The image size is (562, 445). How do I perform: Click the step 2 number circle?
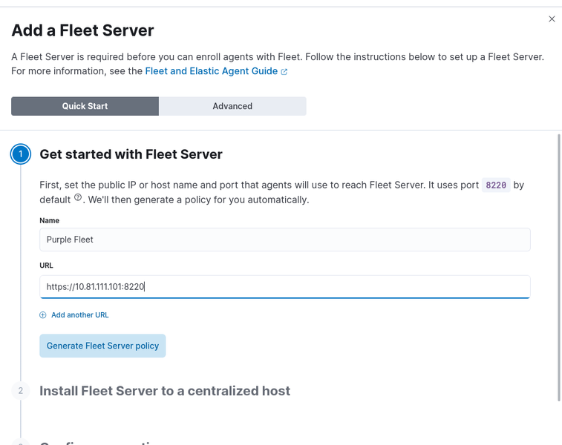tap(21, 391)
